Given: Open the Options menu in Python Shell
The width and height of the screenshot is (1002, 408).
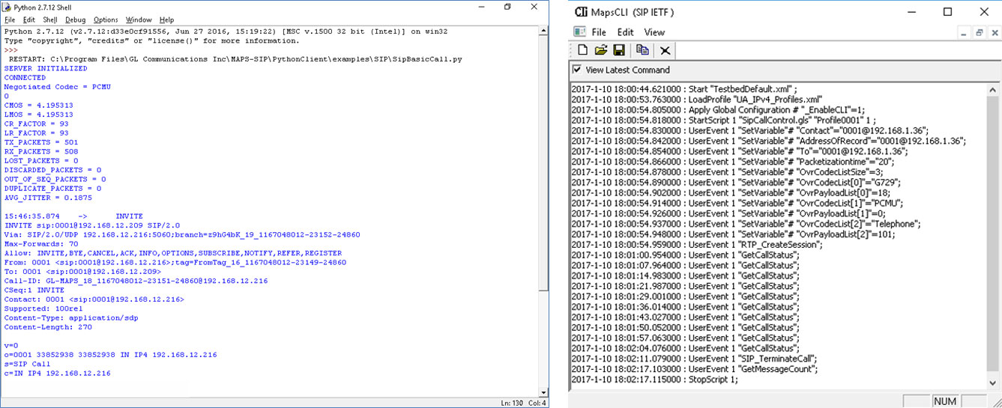Looking at the screenshot, I should [x=106, y=19].
